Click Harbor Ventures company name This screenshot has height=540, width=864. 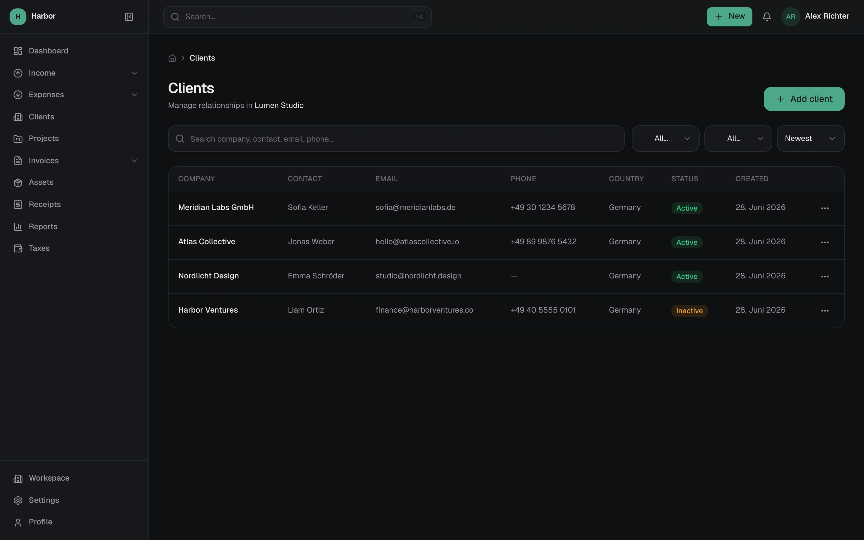tap(208, 310)
